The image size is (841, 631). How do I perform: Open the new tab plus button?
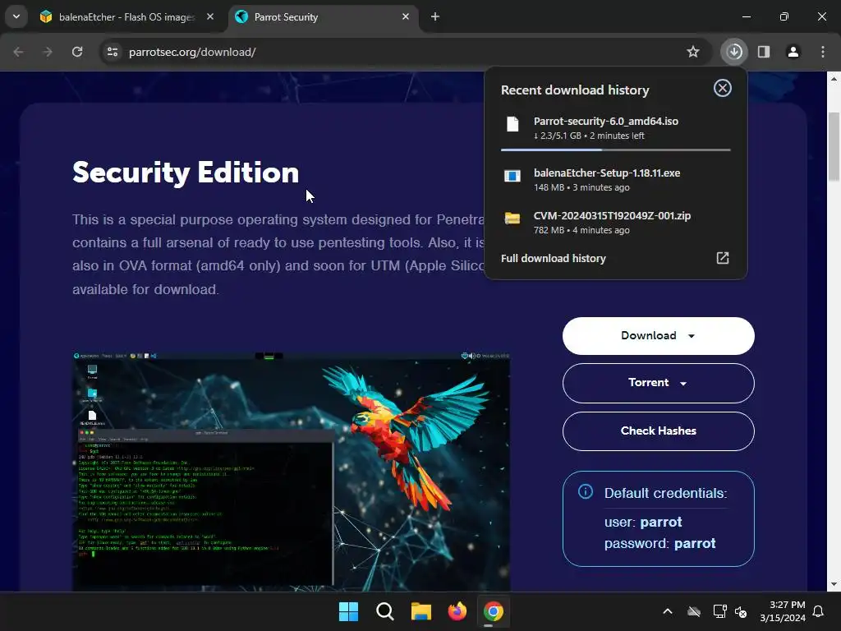pyautogui.click(x=435, y=16)
